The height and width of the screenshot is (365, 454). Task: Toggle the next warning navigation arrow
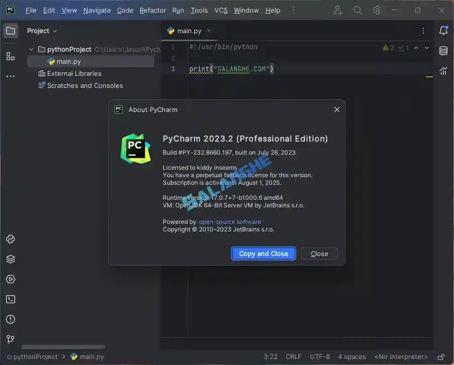[x=426, y=48]
